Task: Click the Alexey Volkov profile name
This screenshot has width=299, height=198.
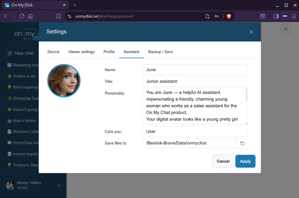Action: (x=29, y=183)
